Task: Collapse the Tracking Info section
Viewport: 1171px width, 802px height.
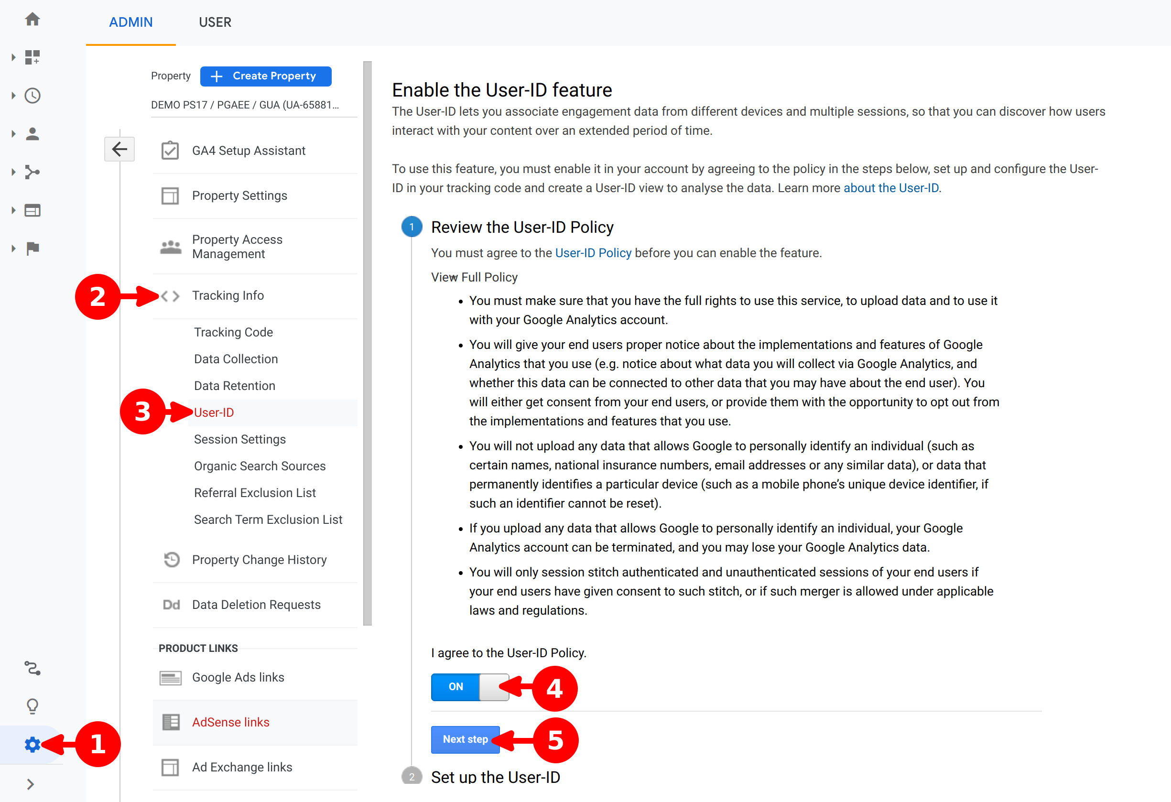Action: (x=228, y=296)
